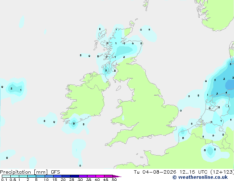Select the 5–10 mm legend color block
Screen dimensions: 234x181
(x=40, y=176)
